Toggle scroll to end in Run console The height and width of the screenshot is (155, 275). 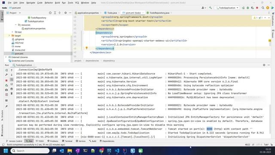tap(12, 84)
